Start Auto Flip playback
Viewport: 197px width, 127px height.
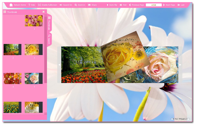click(112, 5)
